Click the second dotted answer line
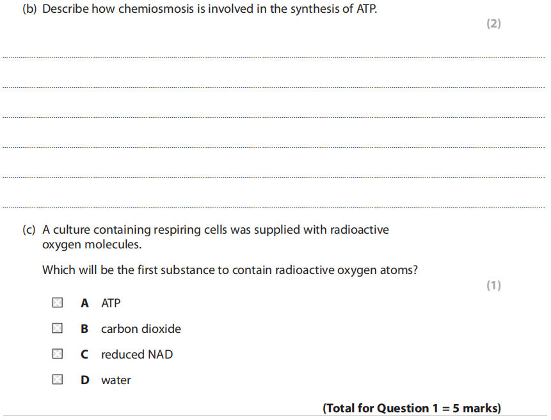This screenshot has height=420, width=551. 274,87
